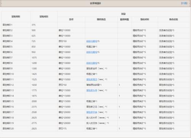Click the currency cell in 冒险等阶2 row
191x138 pixels.
point(65,30)
